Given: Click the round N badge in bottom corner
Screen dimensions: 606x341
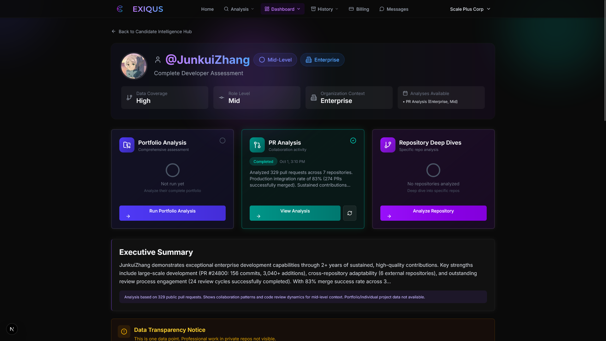Looking at the screenshot, I should (12, 329).
